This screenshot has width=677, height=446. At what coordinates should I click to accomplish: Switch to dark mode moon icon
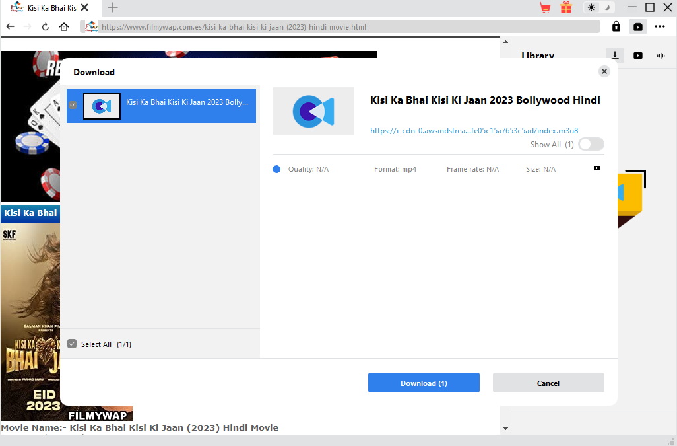607,7
